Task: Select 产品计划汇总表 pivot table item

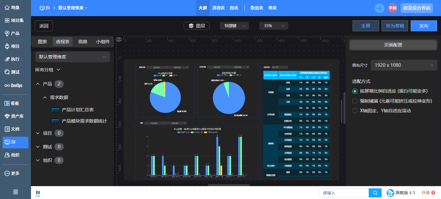Action: pos(73,110)
